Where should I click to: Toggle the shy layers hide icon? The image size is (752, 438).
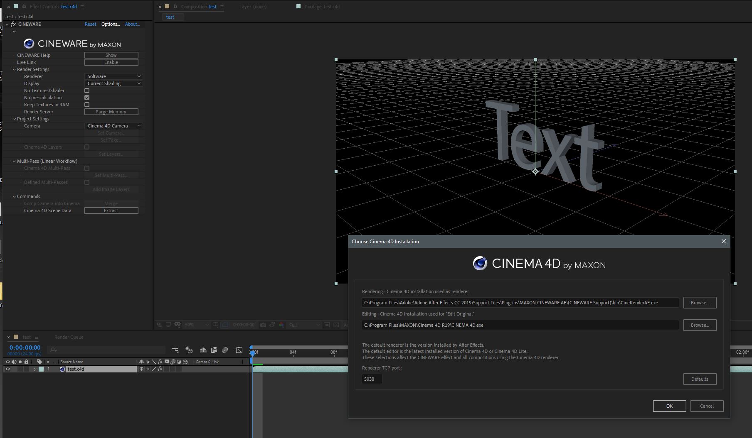[203, 350]
